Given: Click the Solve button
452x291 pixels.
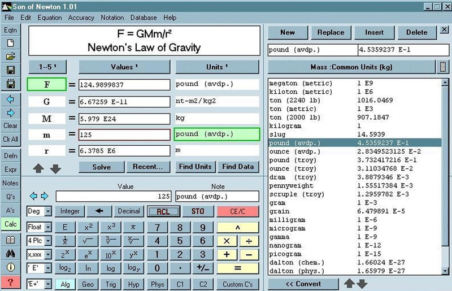Looking at the screenshot, I should click(102, 167).
